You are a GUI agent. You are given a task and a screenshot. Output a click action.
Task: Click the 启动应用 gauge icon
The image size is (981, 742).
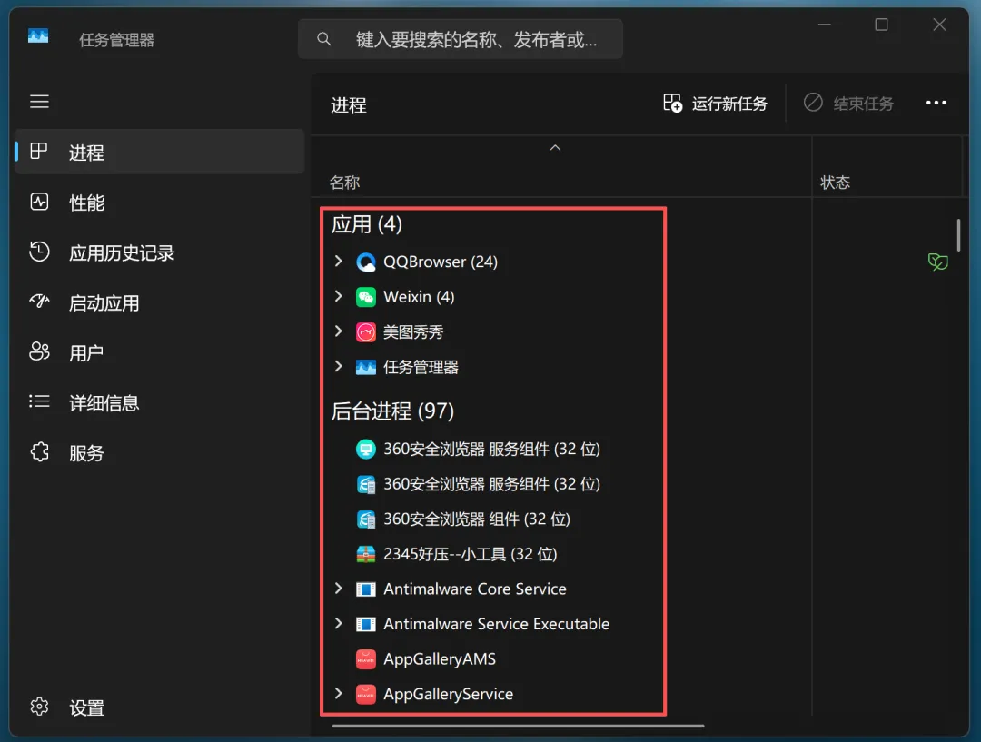(39, 302)
